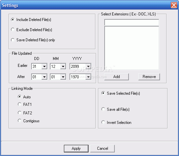
Task: Open the Earlier year dropdown showing 2099
Action: pyautogui.click(x=88, y=66)
